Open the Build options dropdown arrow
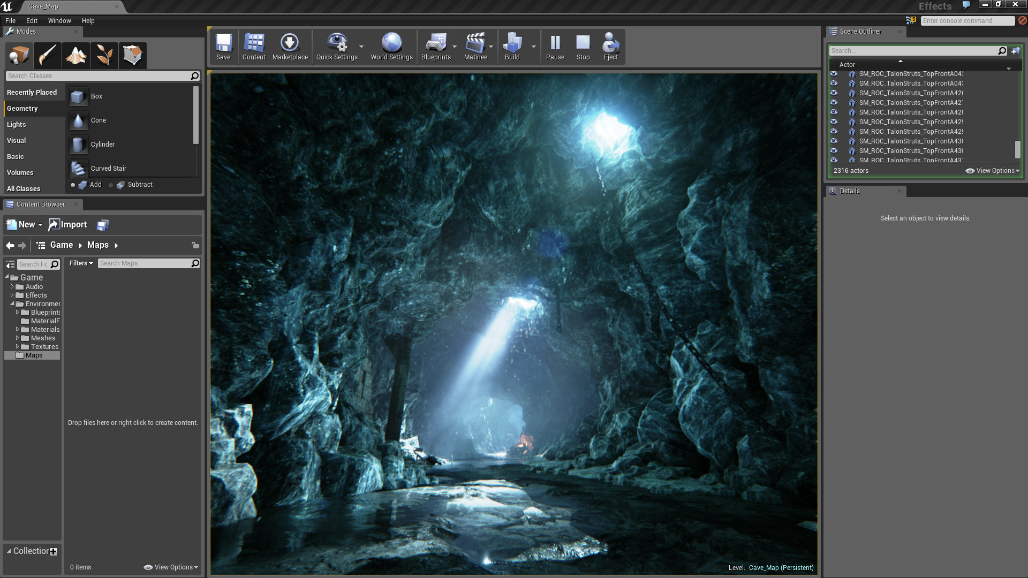The width and height of the screenshot is (1028, 578). pos(534,47)
